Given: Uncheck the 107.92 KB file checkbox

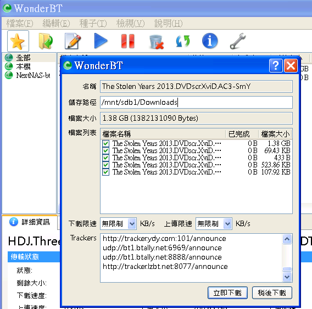Looking at the screenshot, I should point(105,172).
